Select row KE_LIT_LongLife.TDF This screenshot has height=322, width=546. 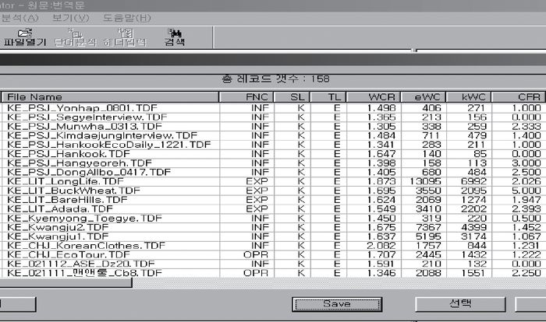(x=273, y=181)
